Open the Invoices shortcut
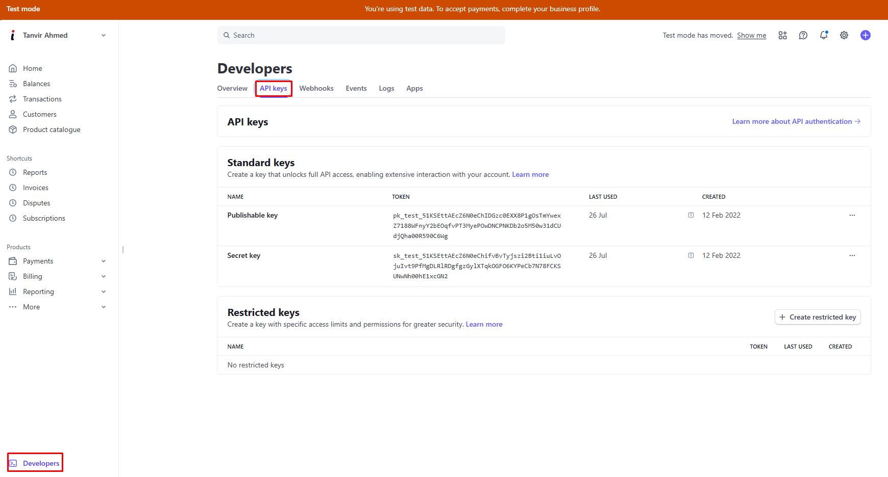Screen dimensions: 888x477 coord(36,188)
